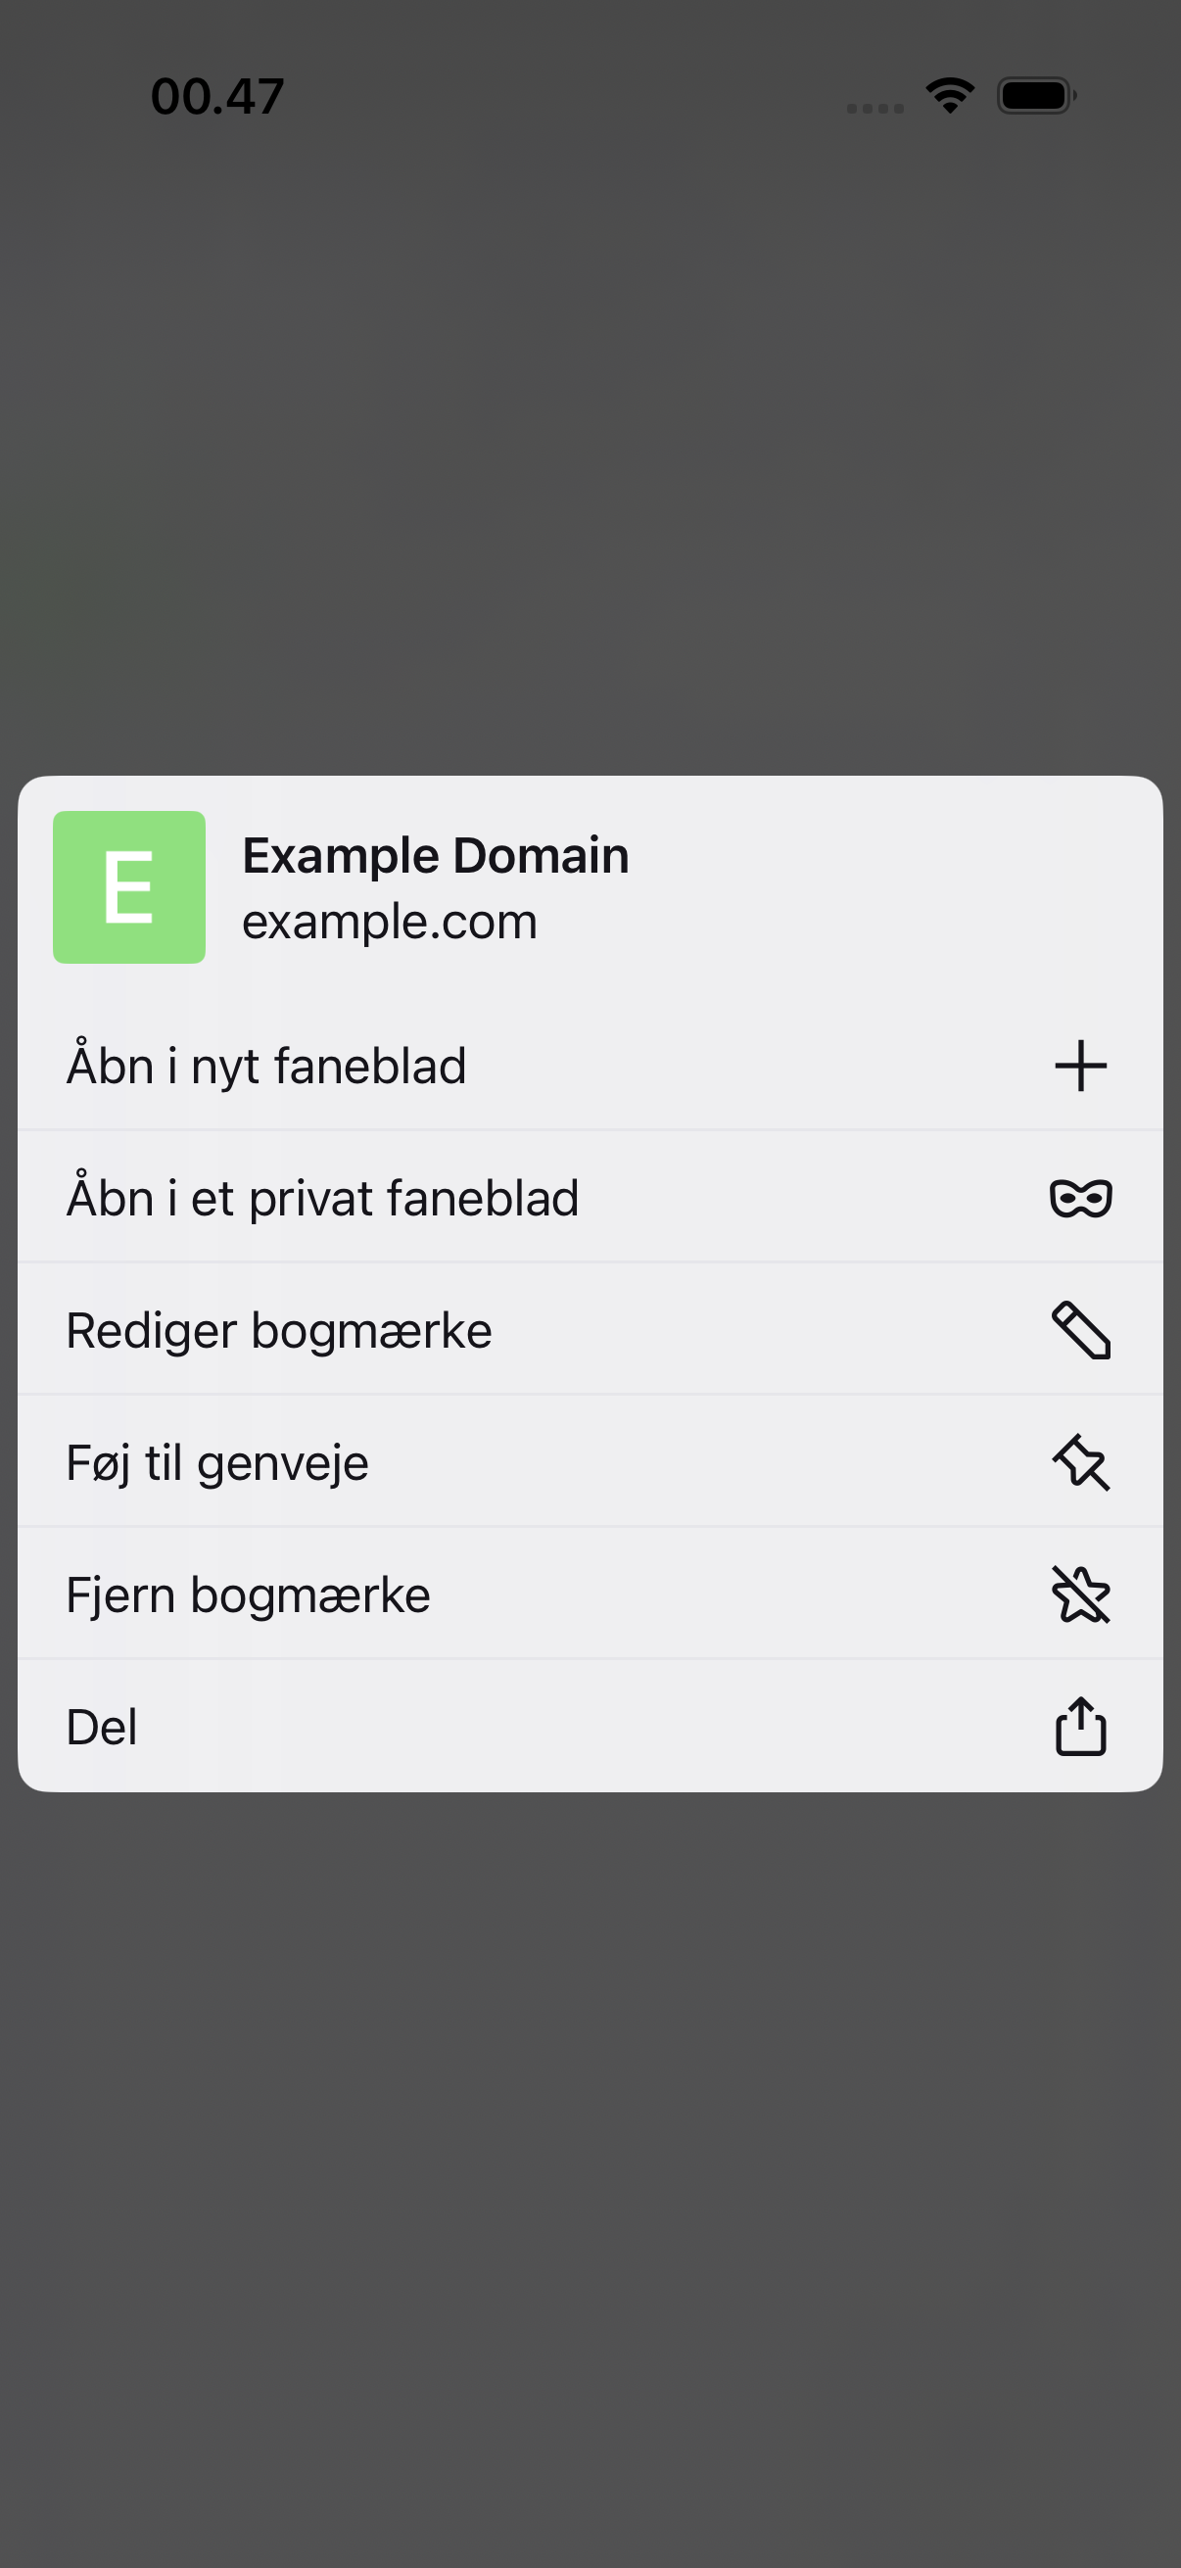
Task: Choose "Rediger bogmærke" option
Action: click(590, 1330)
